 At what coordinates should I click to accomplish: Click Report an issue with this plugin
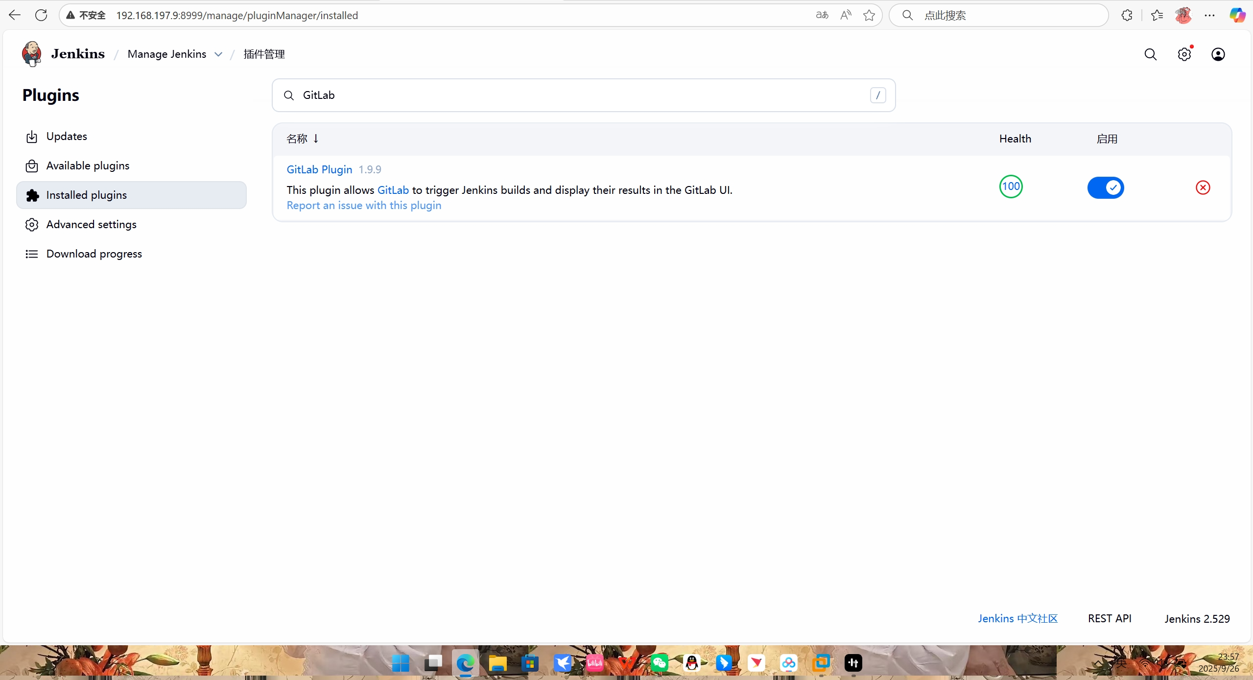364,206
